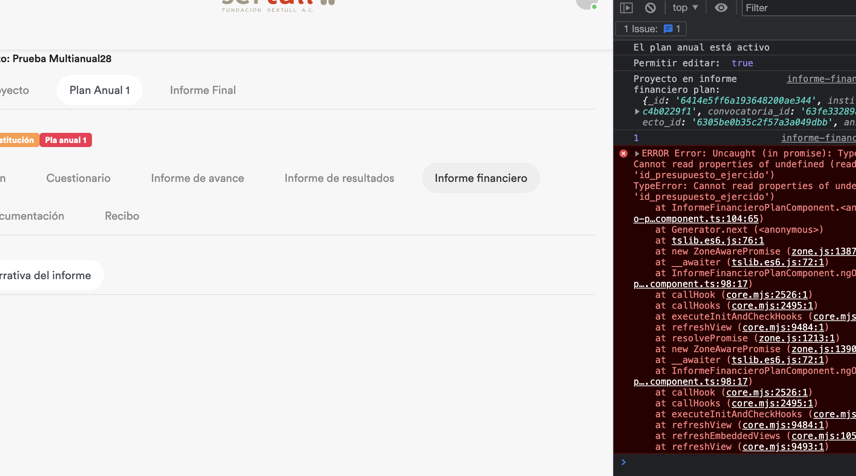Follow the core.mjs:2526:1 stack link

coord(767,295)
